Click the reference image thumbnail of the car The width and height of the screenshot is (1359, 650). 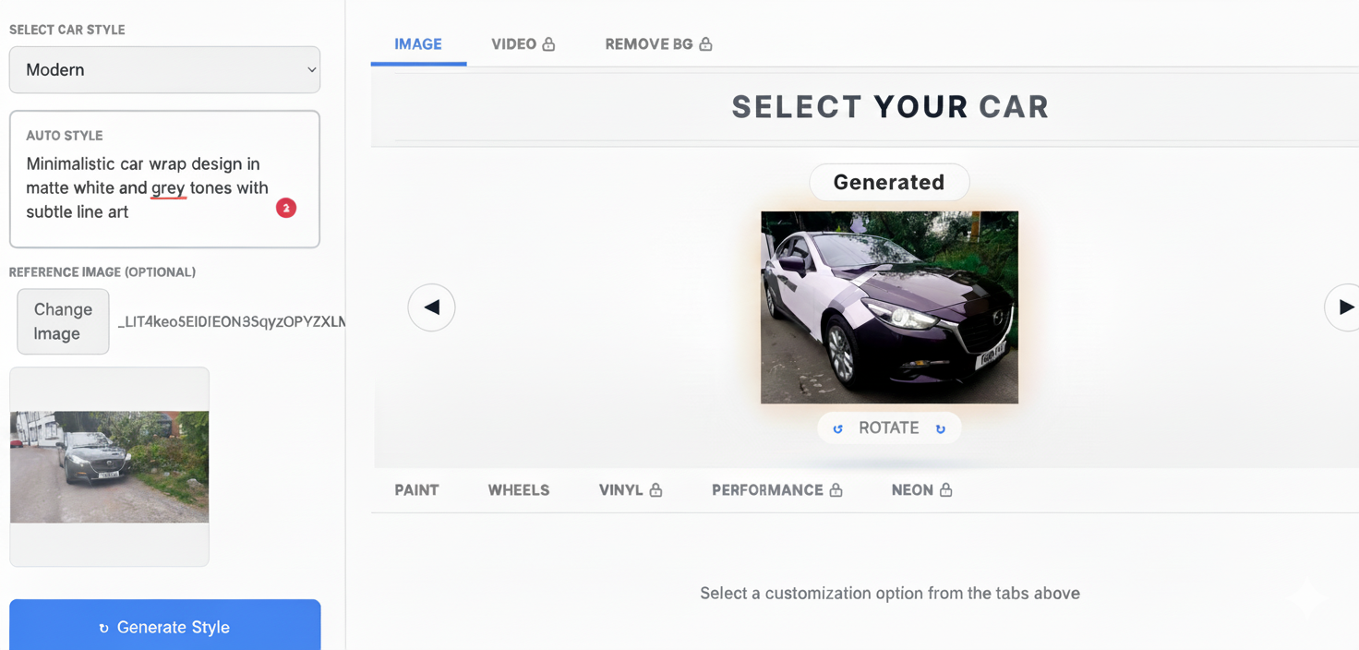(x=109, y=466)
